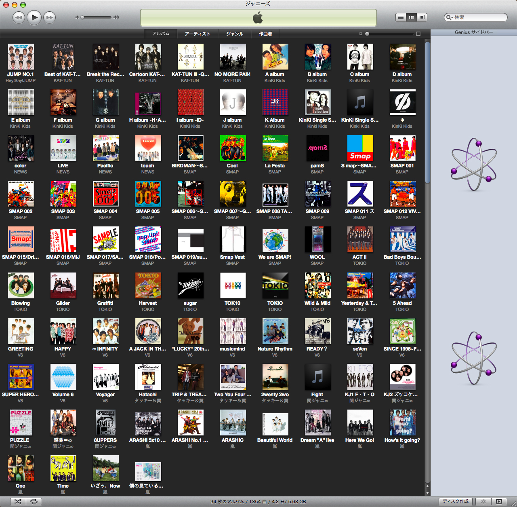
Task: Select the SMAP 011 ス album cover
Action: (x=360, y=194)
